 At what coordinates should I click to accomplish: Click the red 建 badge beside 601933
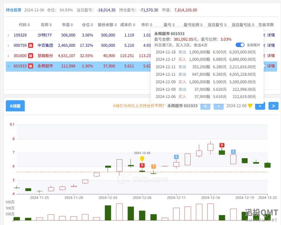coord(31,66)
